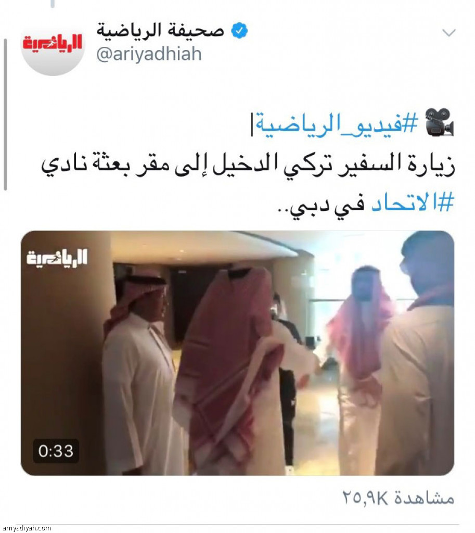Click the text line ending في دبي
475x533 pixels.
pos(365,204)
